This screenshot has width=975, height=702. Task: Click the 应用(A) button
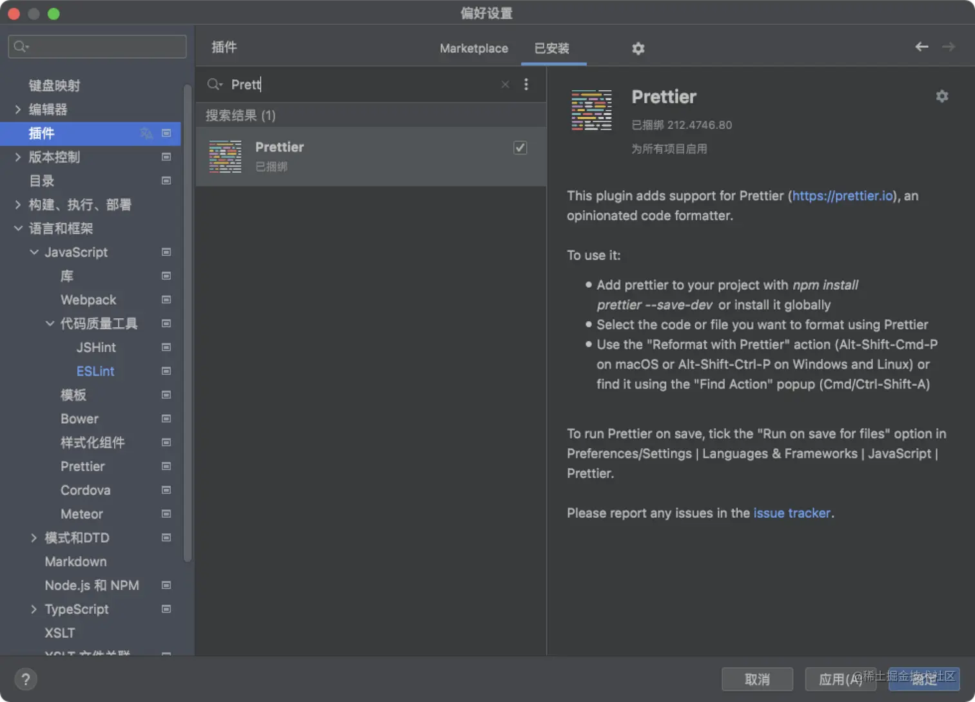pyautogui.click(x=841, y=679)
